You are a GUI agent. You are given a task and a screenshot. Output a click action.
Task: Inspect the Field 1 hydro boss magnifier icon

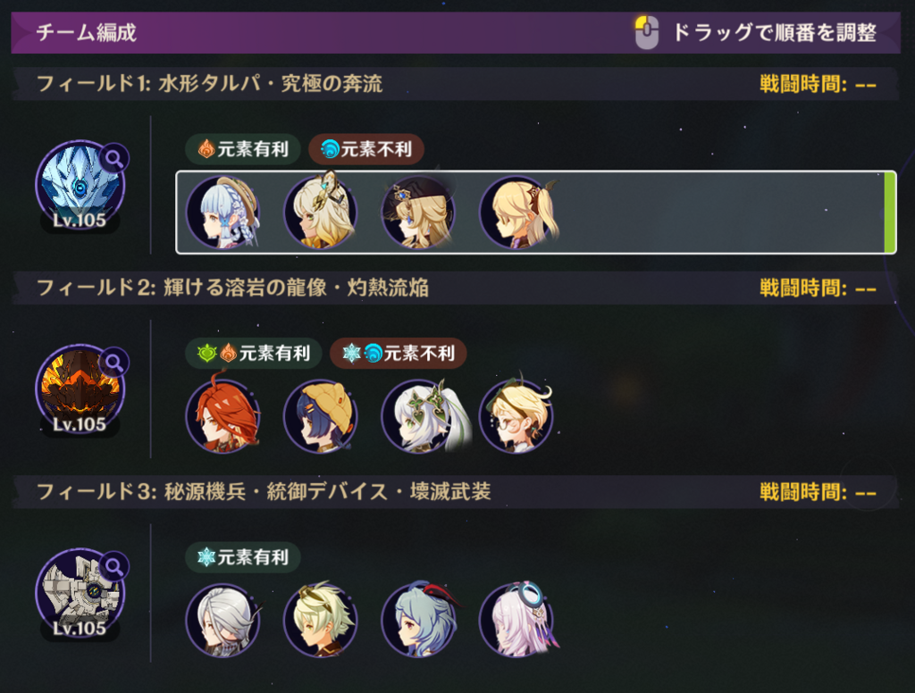click(x=113, y=158)
